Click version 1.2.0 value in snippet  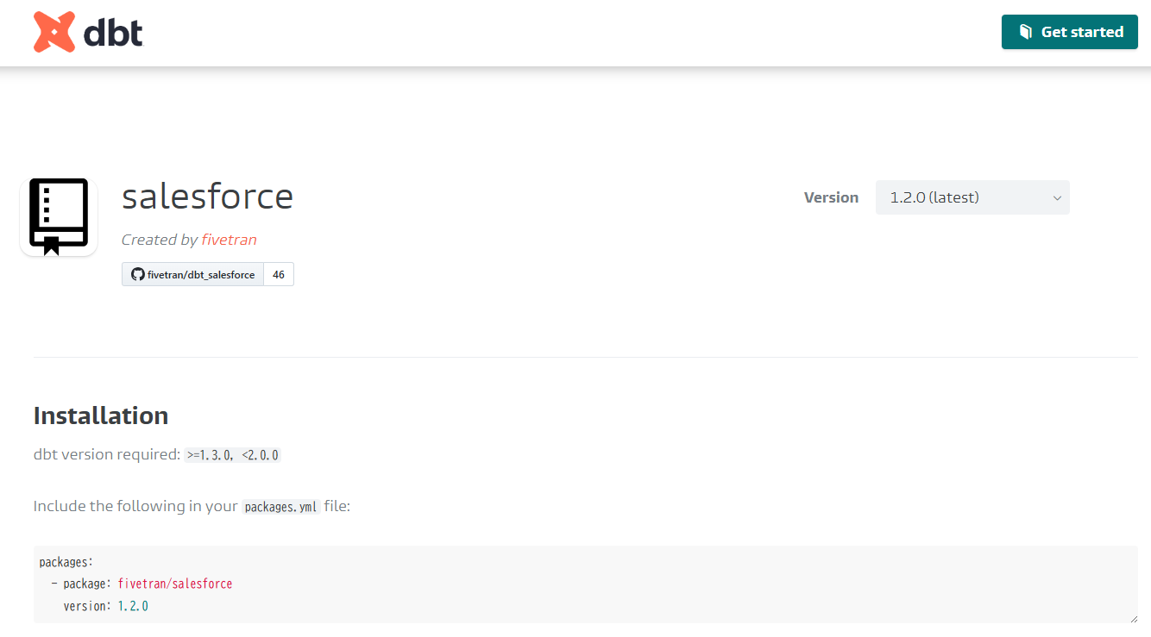(x=133, y=606)
